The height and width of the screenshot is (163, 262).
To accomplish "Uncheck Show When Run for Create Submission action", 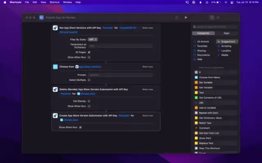I will click(80, 128).
